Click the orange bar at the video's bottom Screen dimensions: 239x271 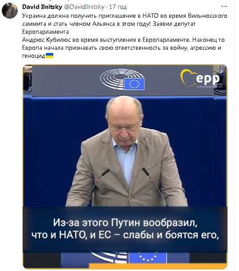pyautogui.click(x=158, y=266)
